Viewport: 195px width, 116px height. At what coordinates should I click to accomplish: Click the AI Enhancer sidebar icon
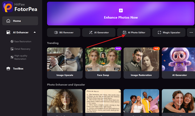pyautogui.click(x=8, y=32)
